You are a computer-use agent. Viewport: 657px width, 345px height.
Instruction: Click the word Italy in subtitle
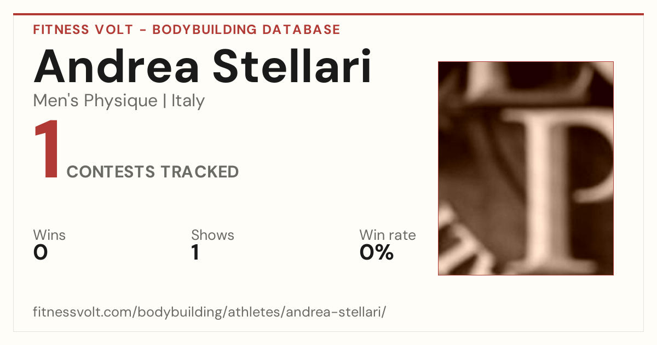[188, 101]
